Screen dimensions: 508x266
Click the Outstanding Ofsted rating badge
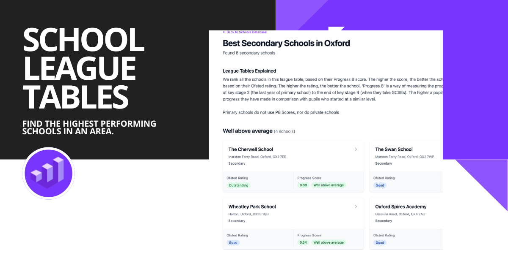(x=238, y=185)
